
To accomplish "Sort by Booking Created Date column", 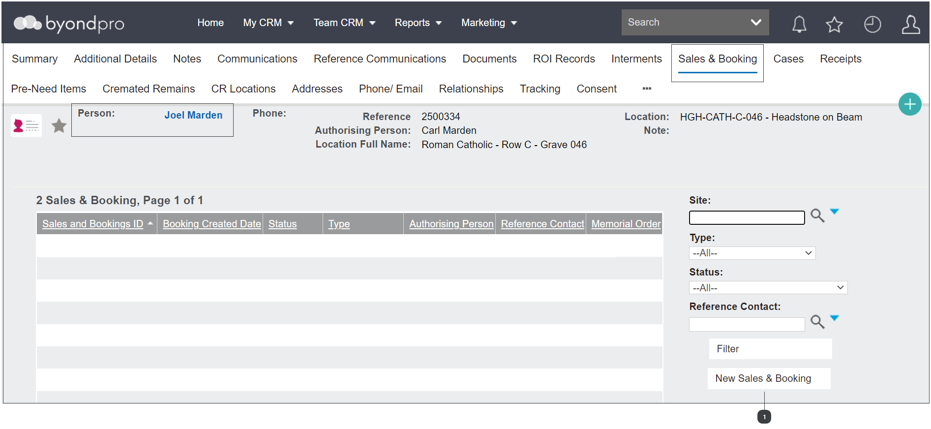I will pyautogui.click(x=212, y=224).
